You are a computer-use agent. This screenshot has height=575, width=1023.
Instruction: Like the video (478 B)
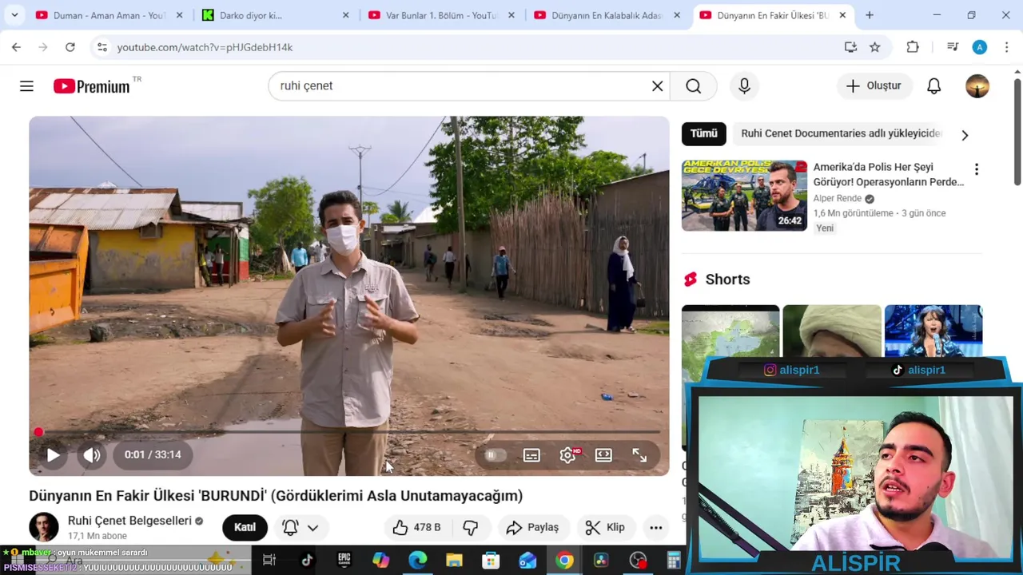(x=416, y=527)
